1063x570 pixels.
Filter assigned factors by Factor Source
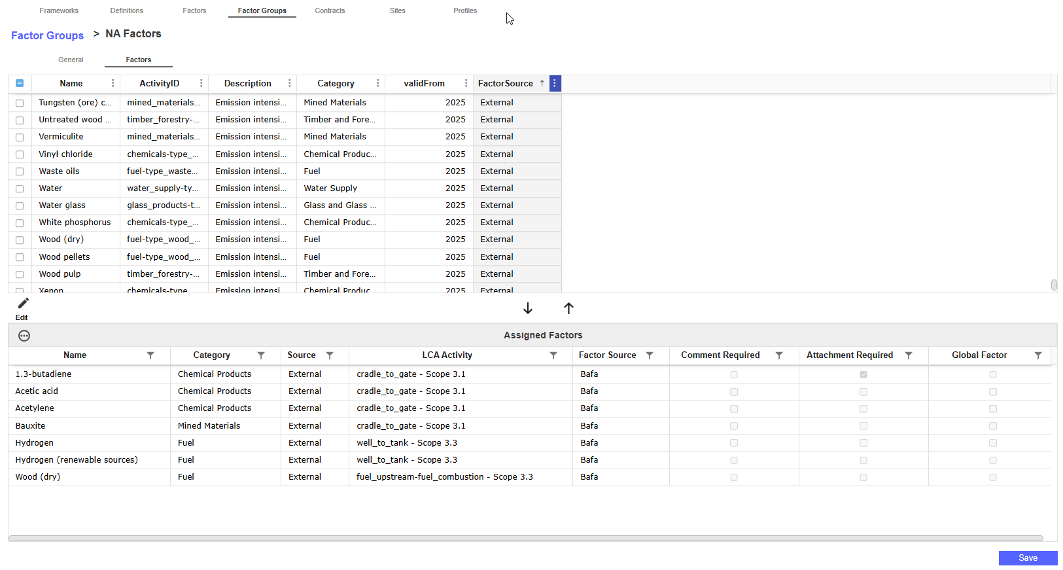pos(650,355)
